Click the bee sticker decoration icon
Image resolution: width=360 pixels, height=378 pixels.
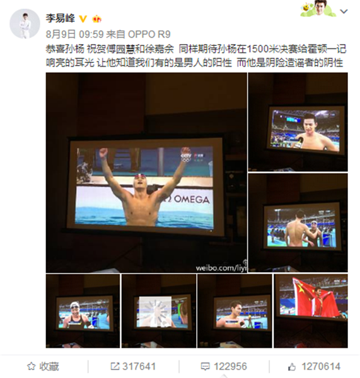(x=306, y=8)
